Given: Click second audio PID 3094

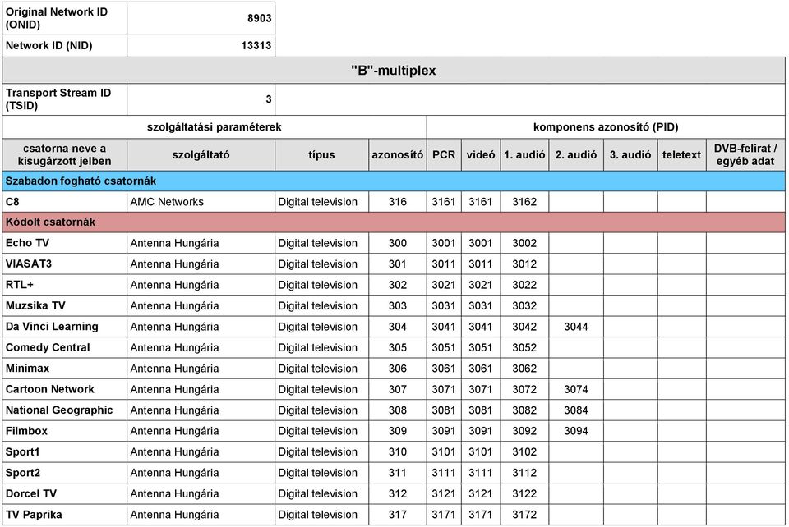Looking at the screenshot, I should coord(576,431).
